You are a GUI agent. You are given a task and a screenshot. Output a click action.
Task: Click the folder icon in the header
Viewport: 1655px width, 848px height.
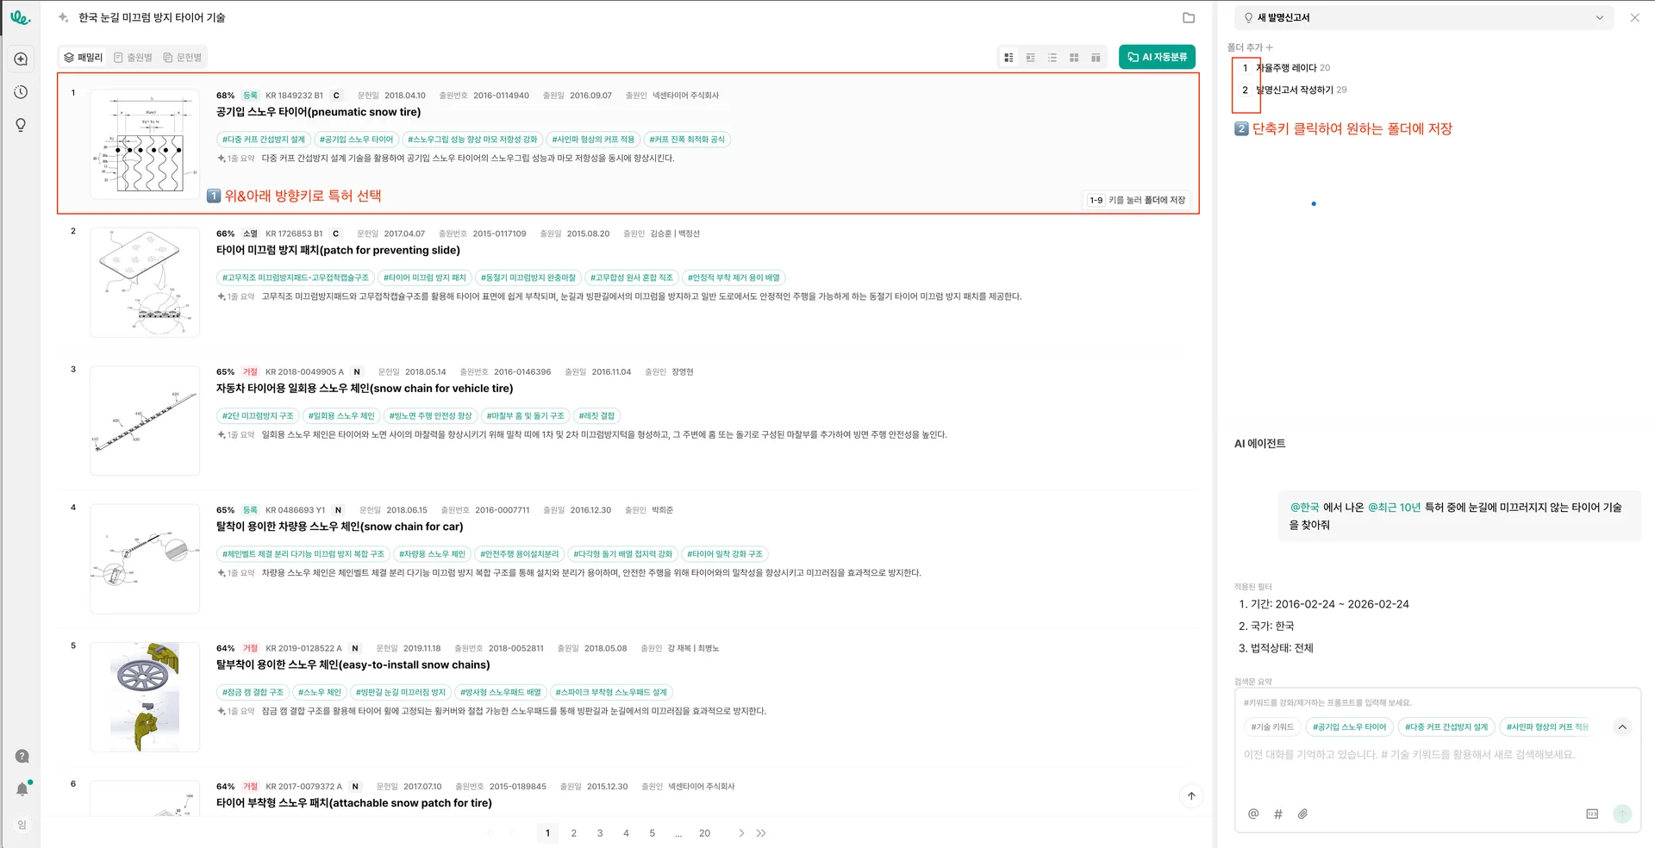[1189, 17]
